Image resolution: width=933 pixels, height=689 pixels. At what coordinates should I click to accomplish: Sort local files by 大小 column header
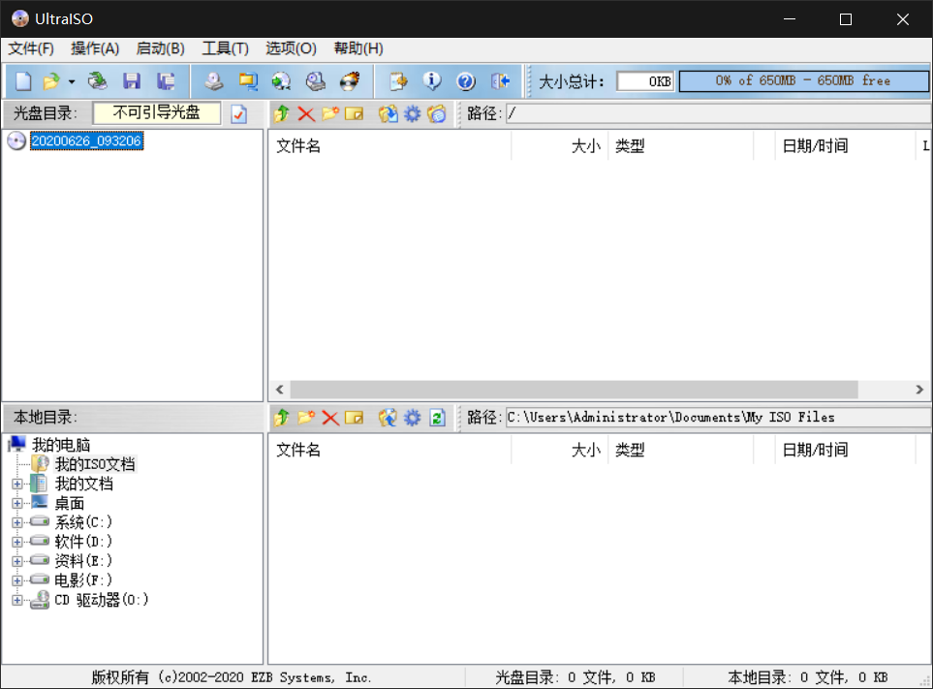pyautogui.click(x=560, y=450)
